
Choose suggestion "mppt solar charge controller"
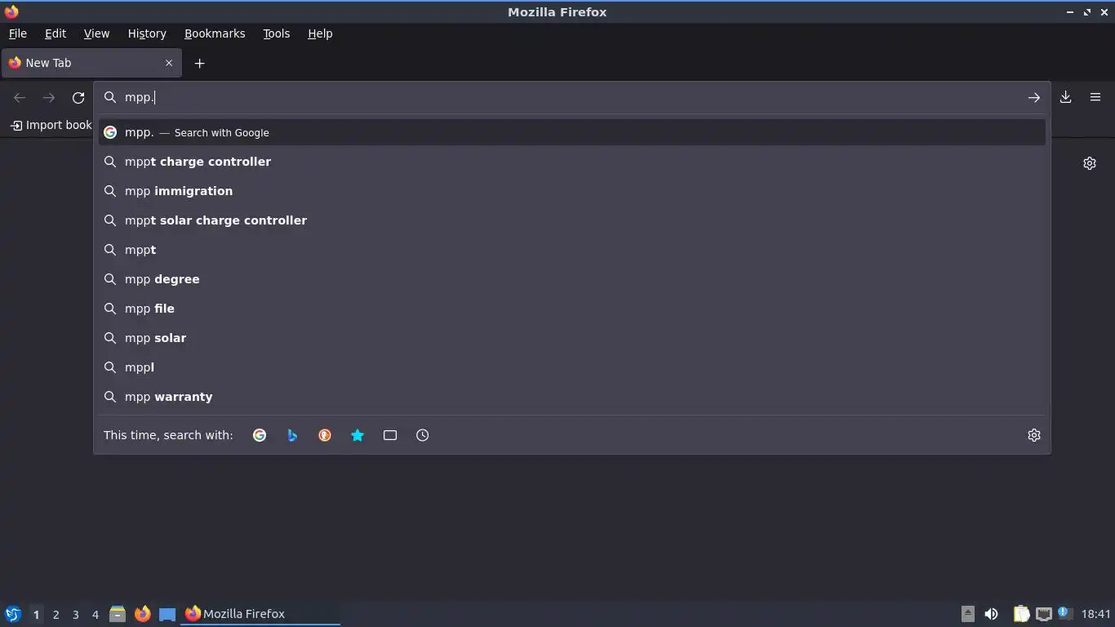[x=571, y=220]
